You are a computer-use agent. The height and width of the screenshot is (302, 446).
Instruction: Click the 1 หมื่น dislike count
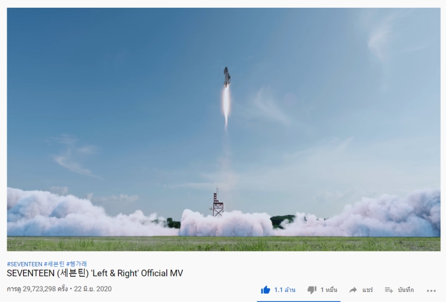329,290
